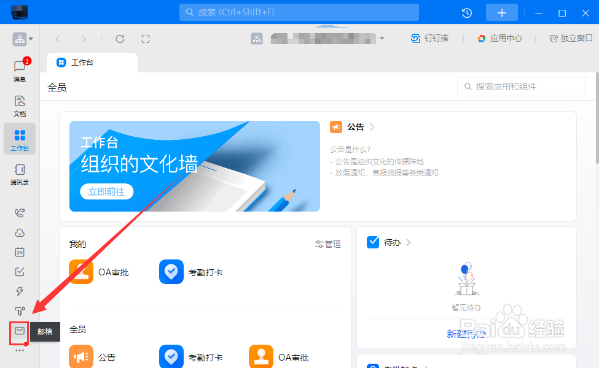Click the 立即前往 banner button
The image size is (599, 368).
point(106,191)
